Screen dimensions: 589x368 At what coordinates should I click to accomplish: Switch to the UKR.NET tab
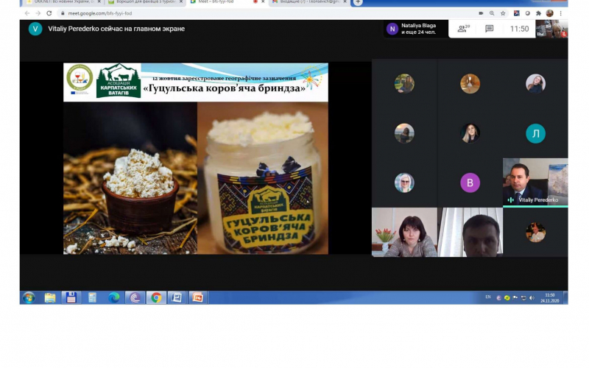click(60, 2)
